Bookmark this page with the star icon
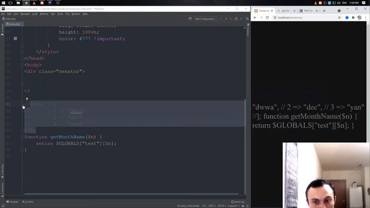The image size is (370, 208). [339, 17]
